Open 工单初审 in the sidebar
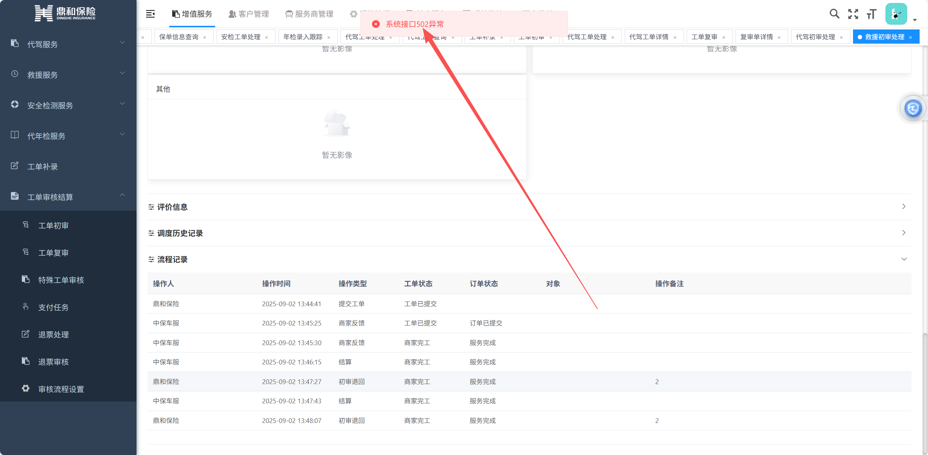Image resolution: width=928 pixels, height=455 pixels. tap(53, 225)
